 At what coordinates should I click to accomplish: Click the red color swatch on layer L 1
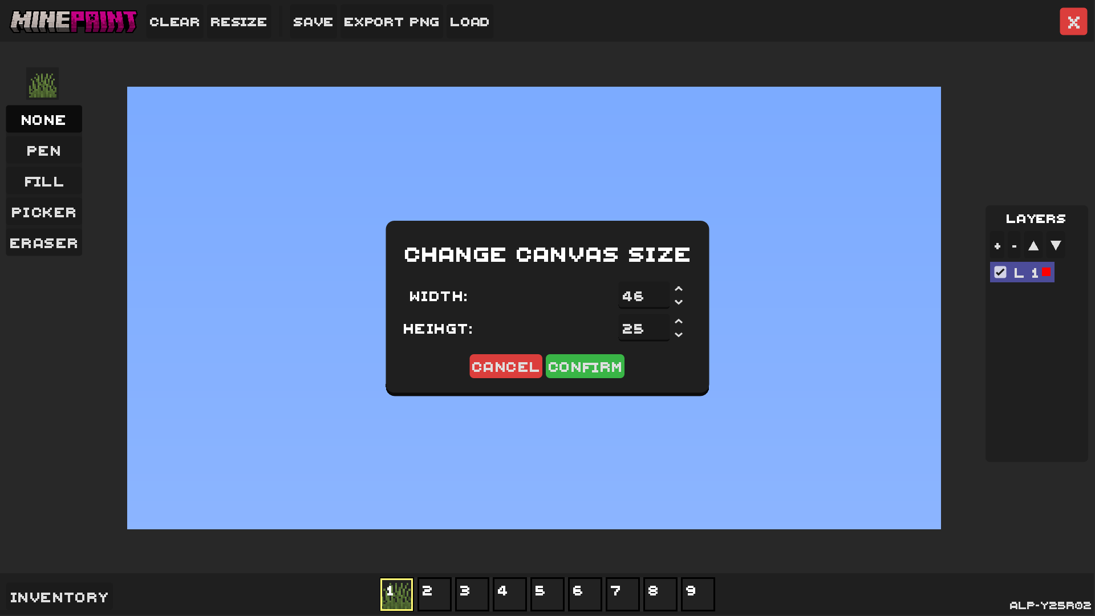[x=1045, y=272]
